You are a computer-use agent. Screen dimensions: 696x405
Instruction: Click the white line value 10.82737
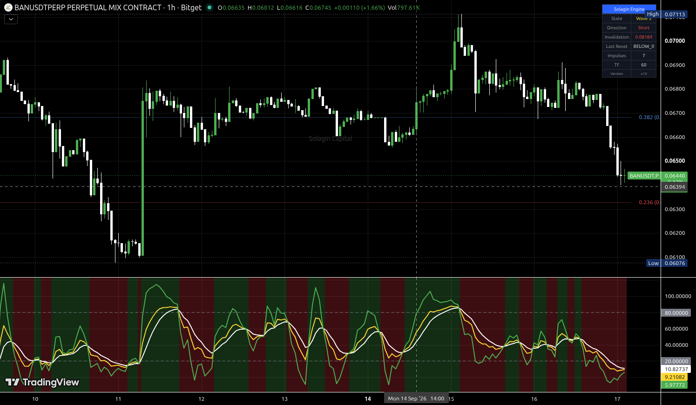coord(676,369)
